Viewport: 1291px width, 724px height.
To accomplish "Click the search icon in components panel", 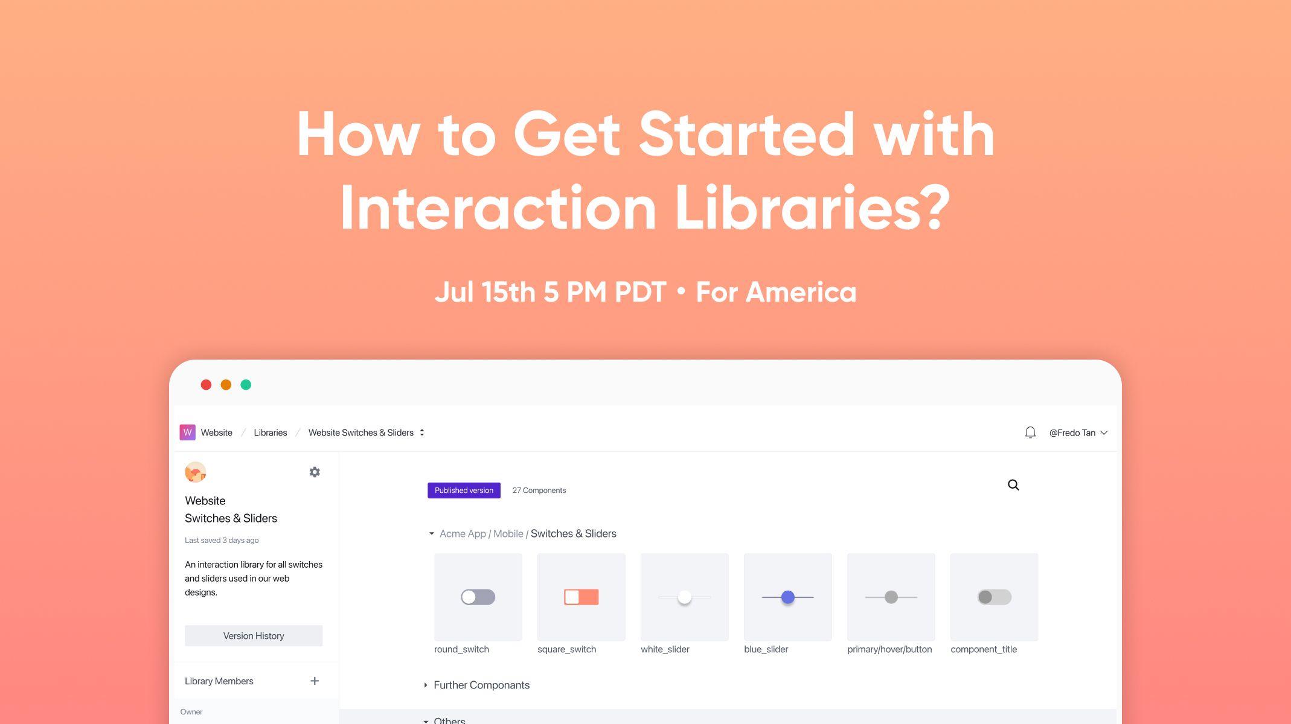I will [1013, 484].
